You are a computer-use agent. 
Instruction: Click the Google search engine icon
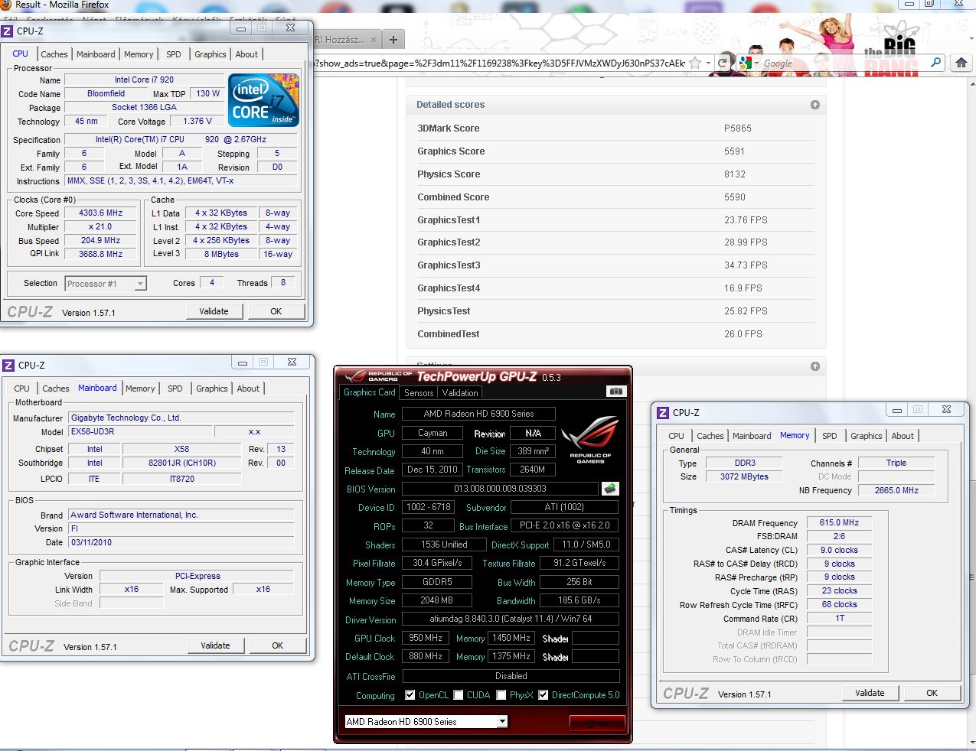746,63
